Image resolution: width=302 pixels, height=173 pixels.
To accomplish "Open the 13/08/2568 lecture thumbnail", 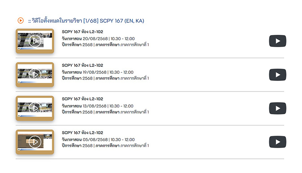I will [35, 108].
